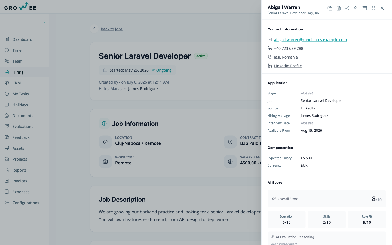Archive candidate using the box icon
This screenshot has width=392, height=245.
[365, 8]
